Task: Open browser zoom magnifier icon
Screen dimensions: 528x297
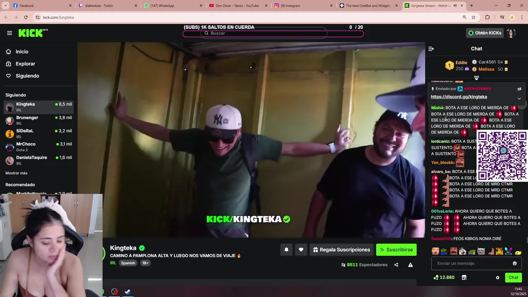Action: (x=464, y=17)
